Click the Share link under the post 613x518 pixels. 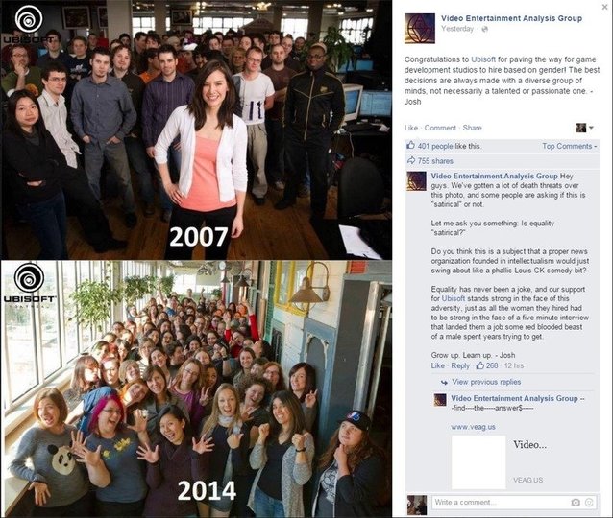(473, 128)
